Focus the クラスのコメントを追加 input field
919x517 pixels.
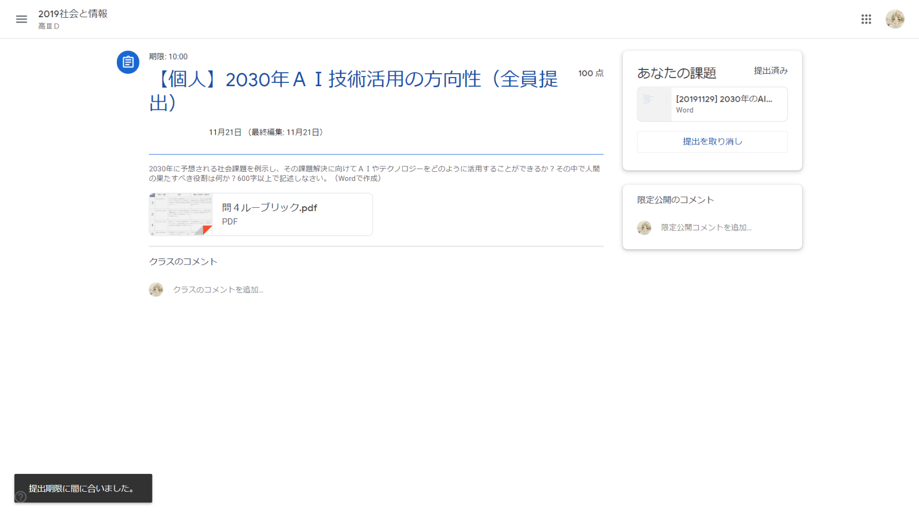218,290
